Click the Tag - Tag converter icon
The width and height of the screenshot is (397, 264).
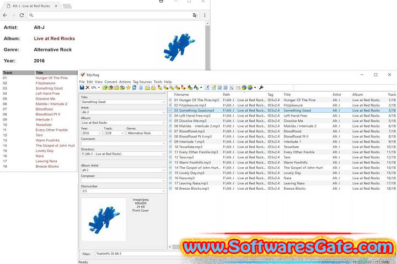pos(183,87)
